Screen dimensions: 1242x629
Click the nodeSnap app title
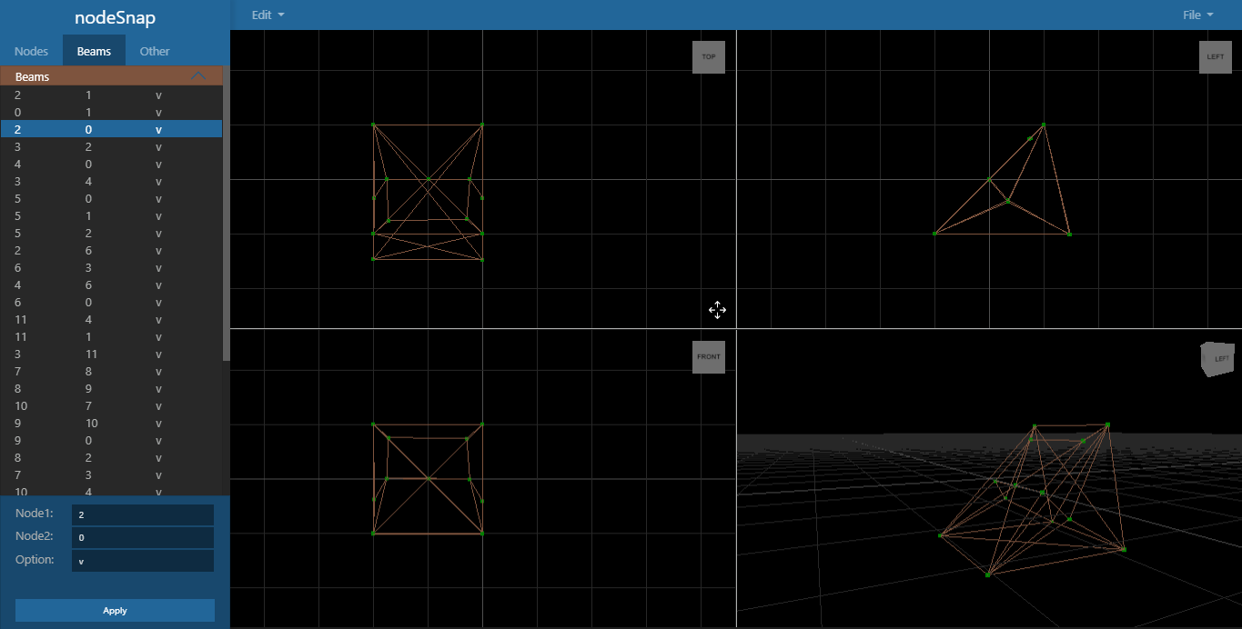coord(115,17)
